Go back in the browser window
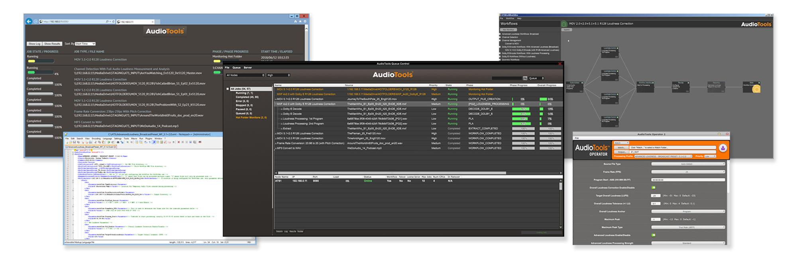The width and height of the screenshot is (797, 259). (x=29, y=22)
